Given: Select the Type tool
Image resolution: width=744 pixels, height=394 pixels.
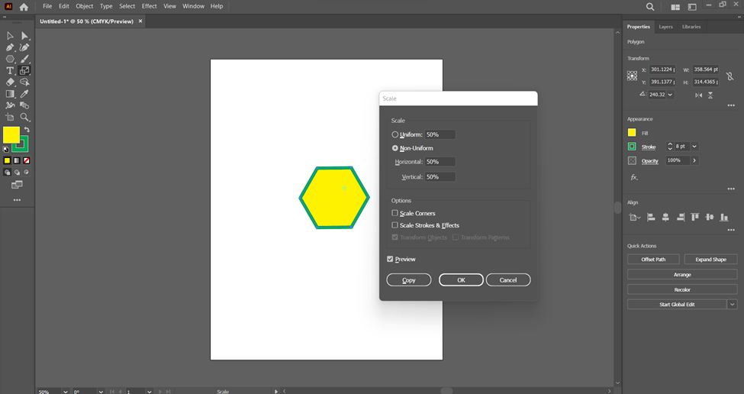Looking at the screenshot, I should pos(10,70).
